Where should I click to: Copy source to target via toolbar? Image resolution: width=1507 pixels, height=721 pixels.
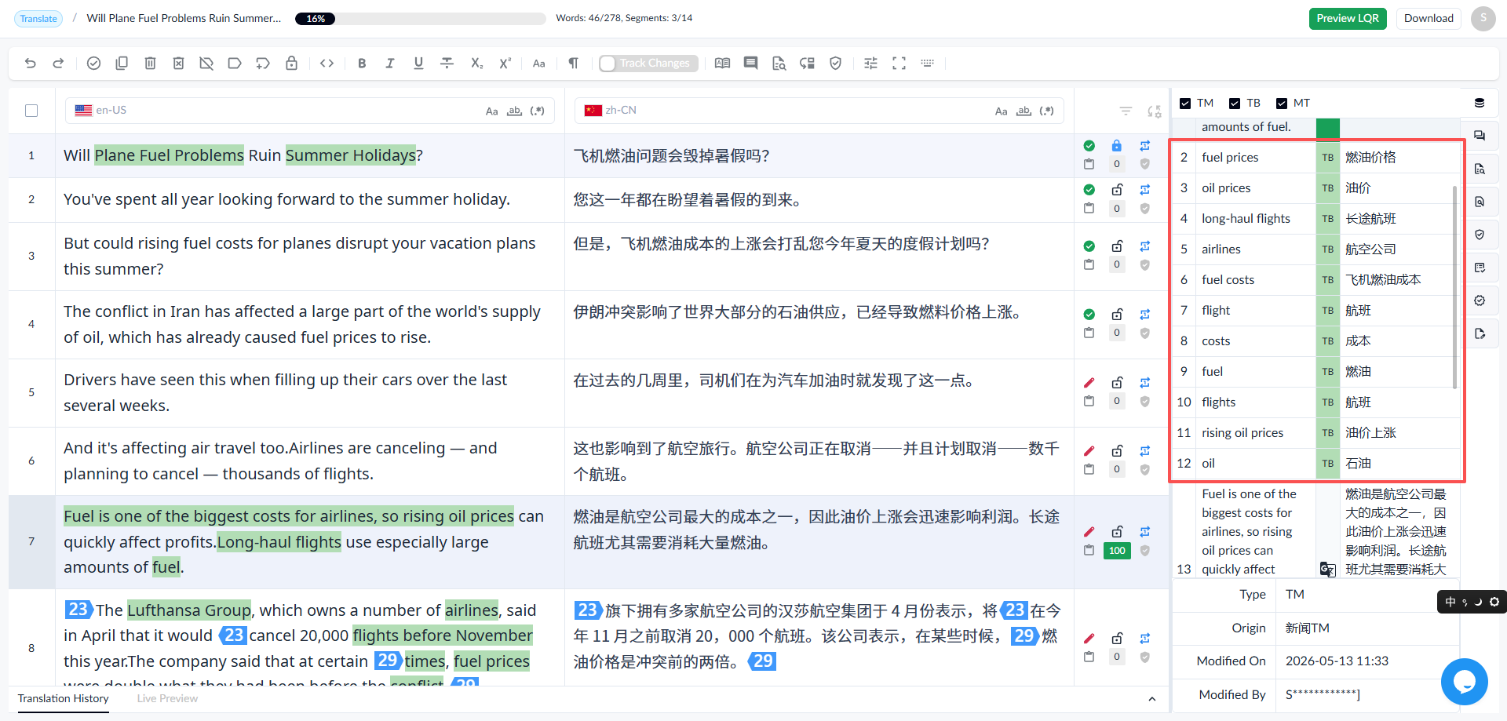(122, 64)
